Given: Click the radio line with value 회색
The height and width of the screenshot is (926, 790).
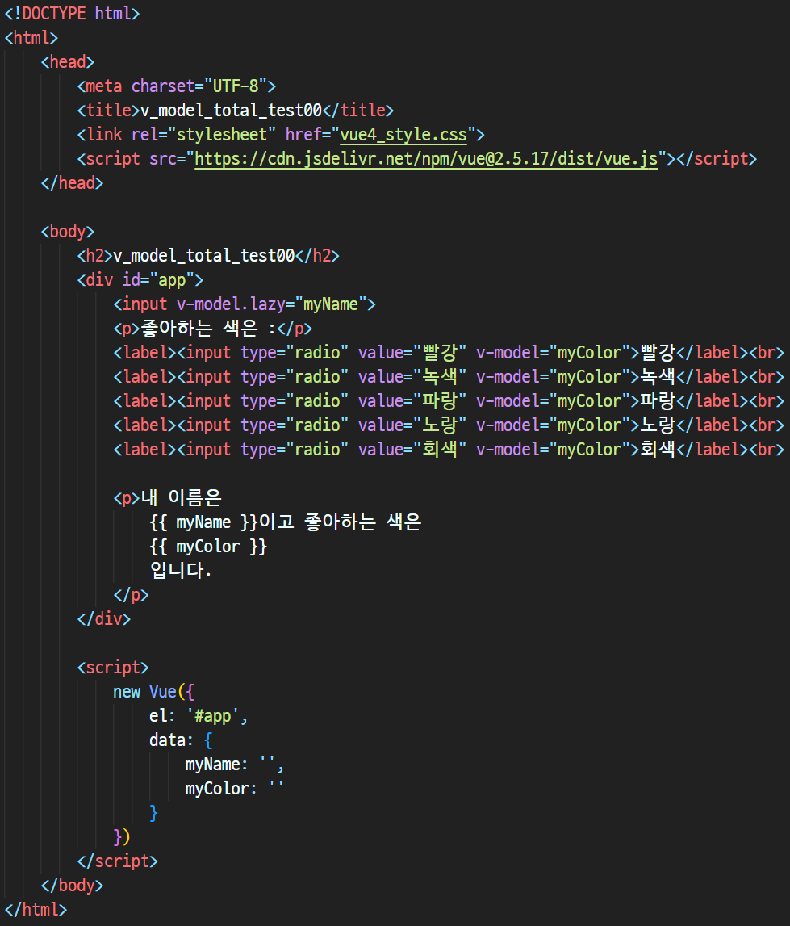Looking at the screenshot, I should pos(449,450).
